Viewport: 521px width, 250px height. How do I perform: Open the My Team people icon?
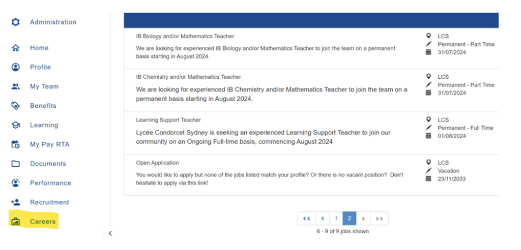click(x=15, y=86)
